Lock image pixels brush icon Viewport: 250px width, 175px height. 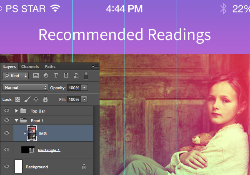pos(27,99)
